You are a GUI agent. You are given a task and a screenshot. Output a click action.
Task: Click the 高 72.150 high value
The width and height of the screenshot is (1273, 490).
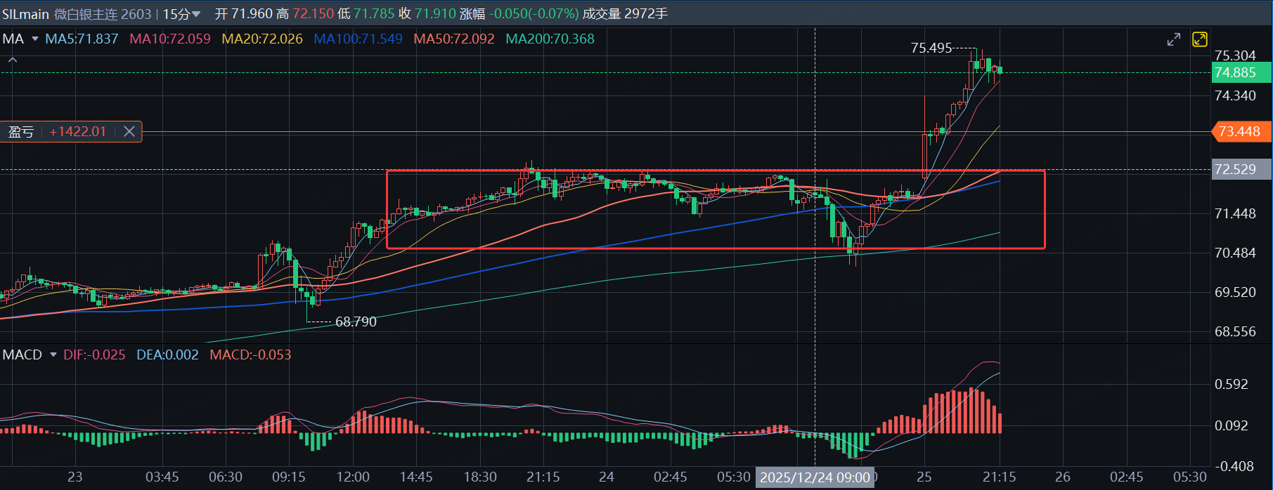(x=305, y=14)
